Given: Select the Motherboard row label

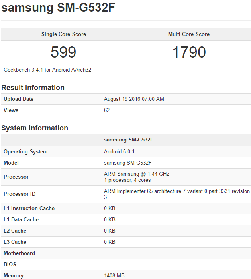Looking at the screenshot, I should click(19, 253).
